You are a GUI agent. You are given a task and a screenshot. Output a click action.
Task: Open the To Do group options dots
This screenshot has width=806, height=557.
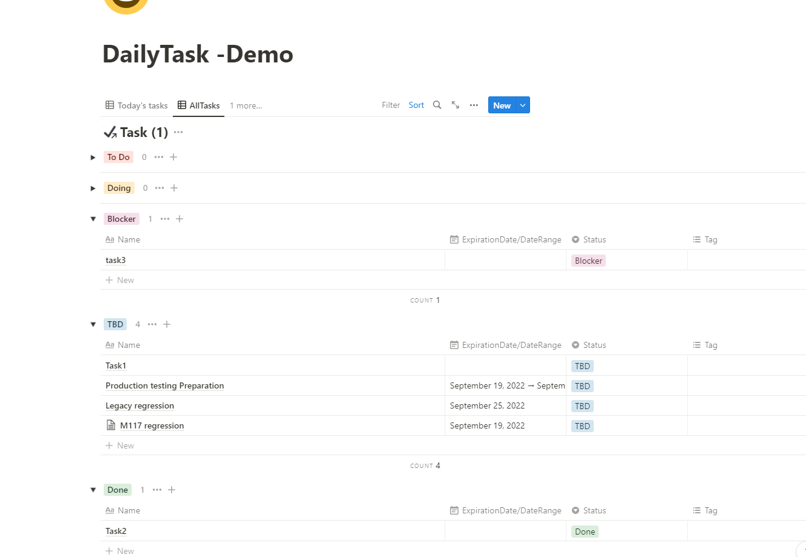[159, 157]
